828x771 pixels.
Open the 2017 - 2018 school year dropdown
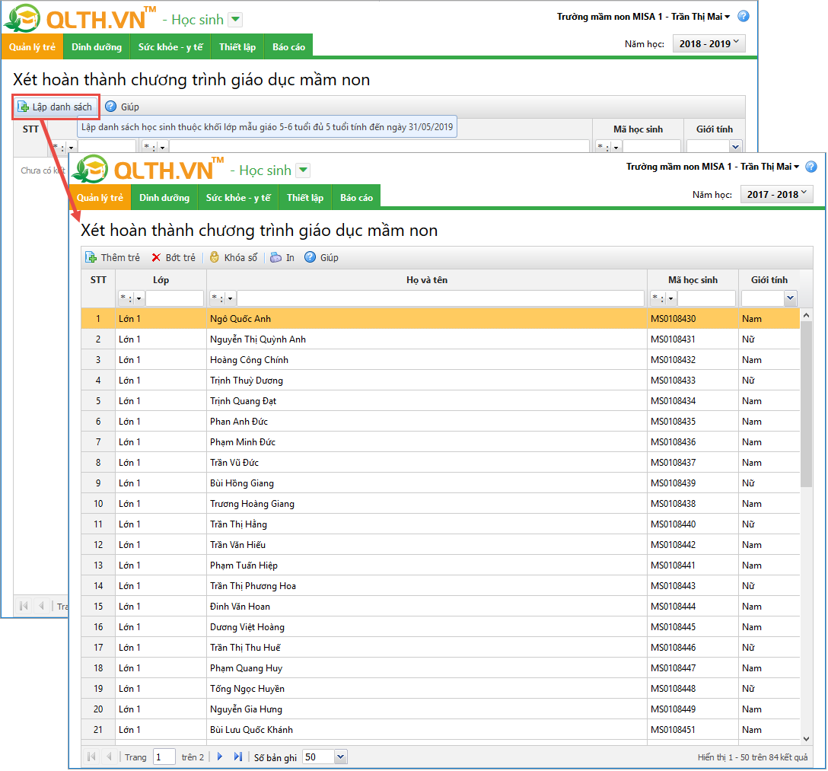click(x=777, y=194)
